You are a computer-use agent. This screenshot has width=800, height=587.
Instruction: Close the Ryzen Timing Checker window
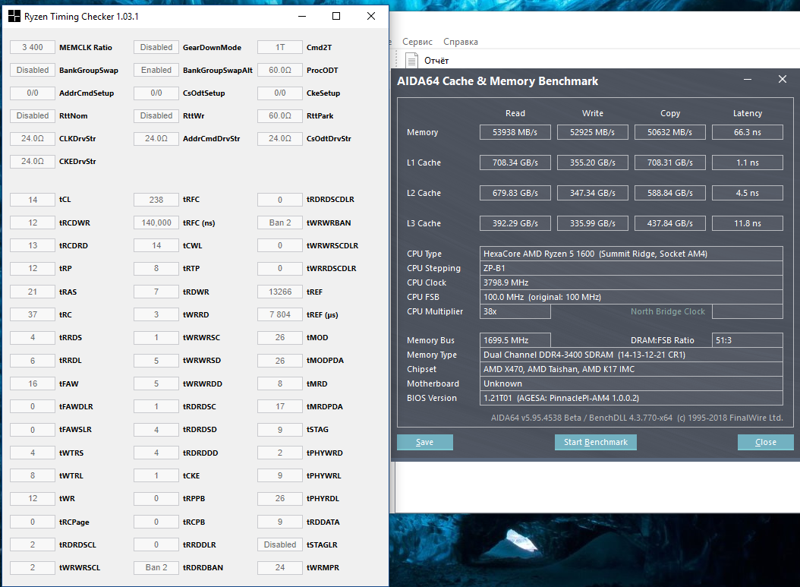click(371, 17)
